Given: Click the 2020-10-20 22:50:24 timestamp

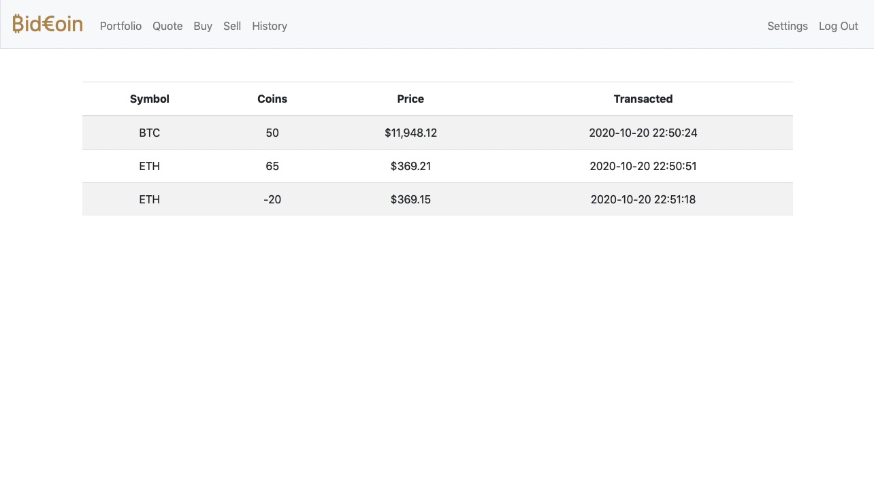Looking at the screenshot, I should click(643, 133).
